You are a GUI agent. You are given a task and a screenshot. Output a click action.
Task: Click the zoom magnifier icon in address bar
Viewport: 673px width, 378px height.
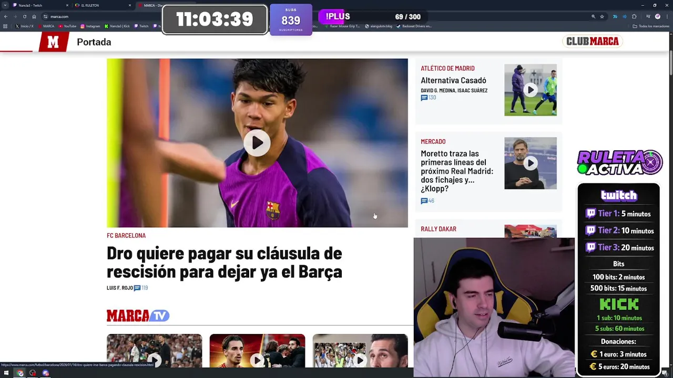(x=593, y=16)
